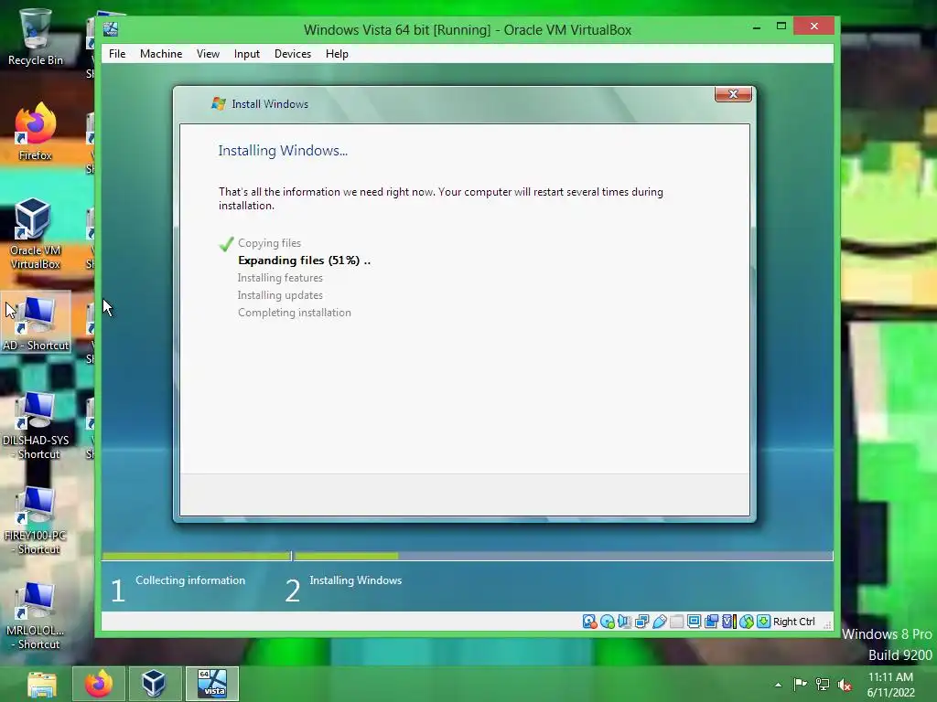
Task: Click the optical disc status icon
Action: 608,622
